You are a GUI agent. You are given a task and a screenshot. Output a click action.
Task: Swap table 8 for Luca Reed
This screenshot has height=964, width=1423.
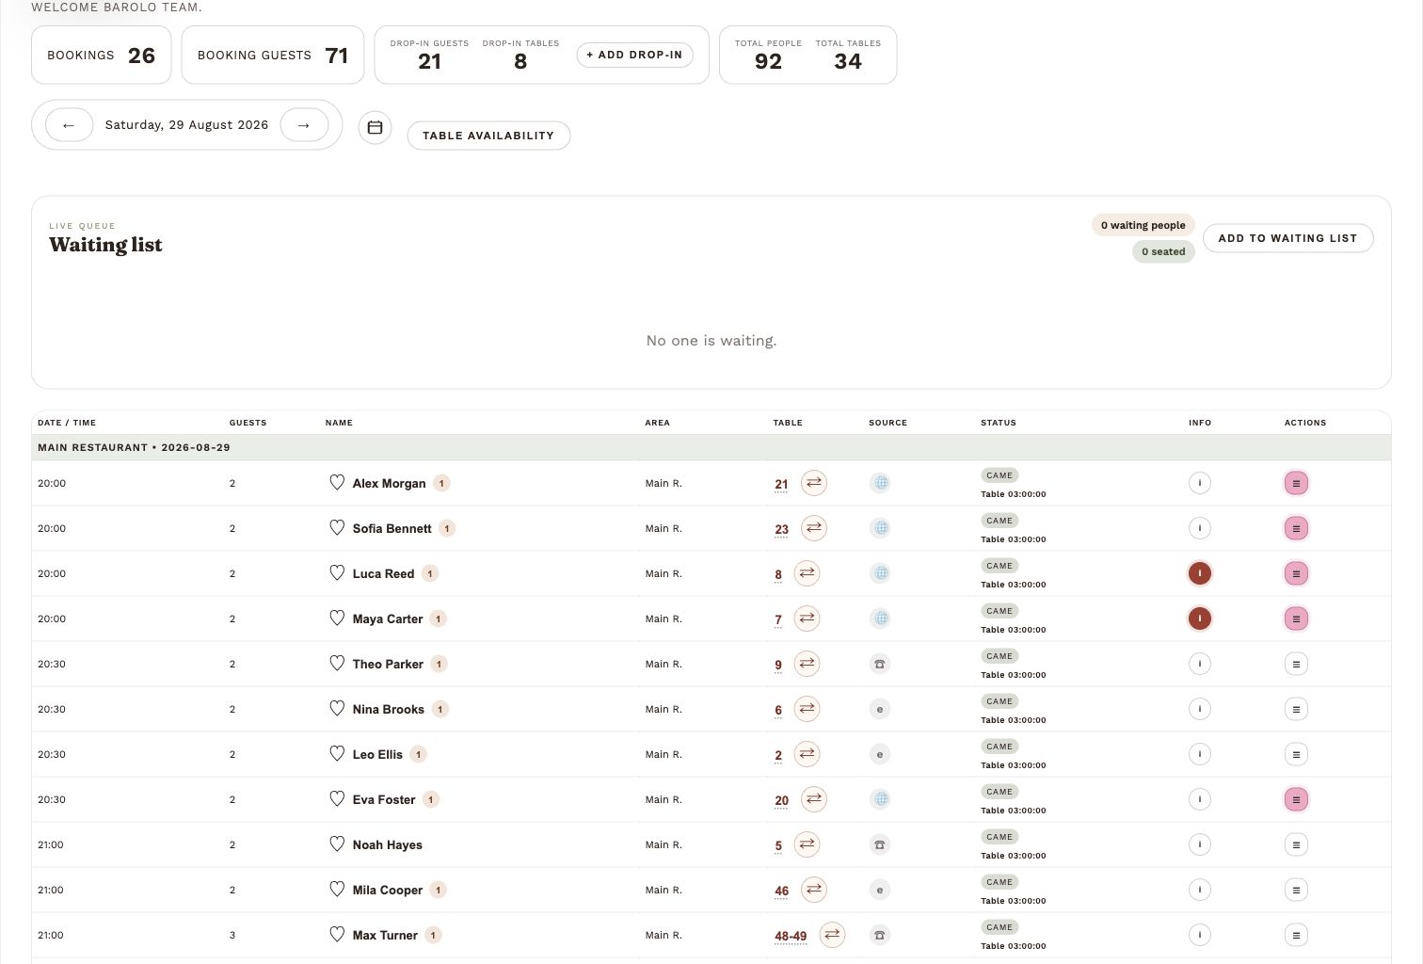807,573
